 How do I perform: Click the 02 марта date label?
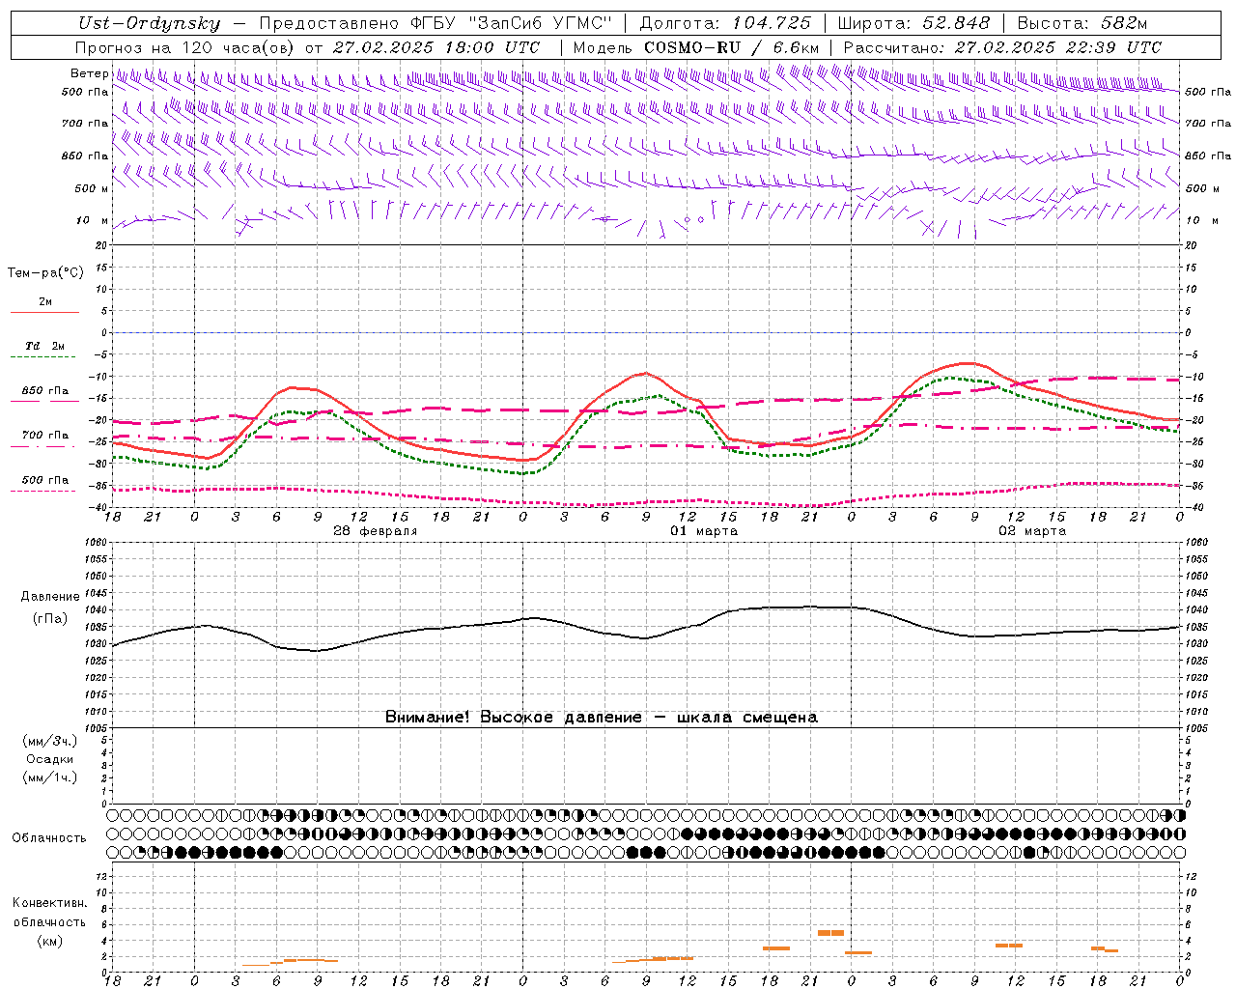click(x=1032, y=531)
